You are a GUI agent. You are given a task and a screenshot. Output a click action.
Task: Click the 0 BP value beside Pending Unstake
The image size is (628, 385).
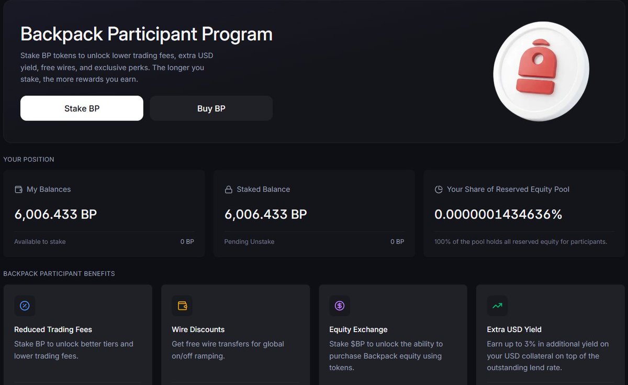point(397,242)
